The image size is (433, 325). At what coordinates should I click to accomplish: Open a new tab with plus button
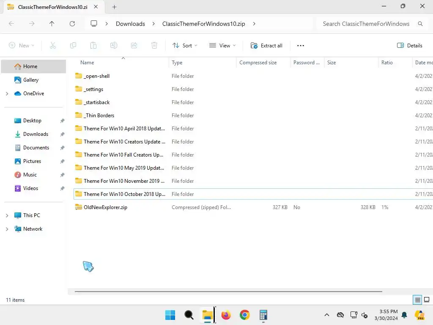(x=114, y=7)
